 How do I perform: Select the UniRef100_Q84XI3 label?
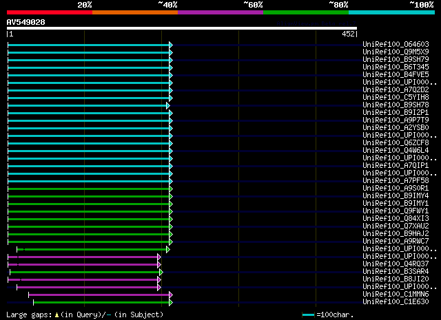click(x=396, y=219)
